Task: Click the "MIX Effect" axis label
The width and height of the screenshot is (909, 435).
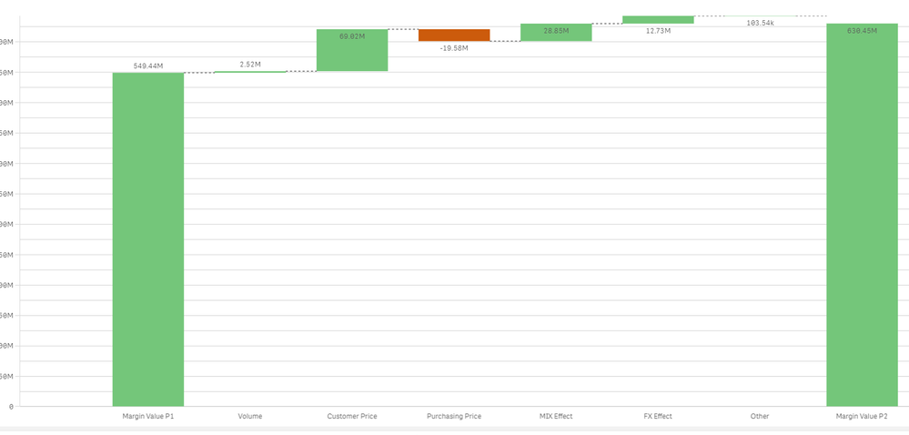Action: coord(556,416)
